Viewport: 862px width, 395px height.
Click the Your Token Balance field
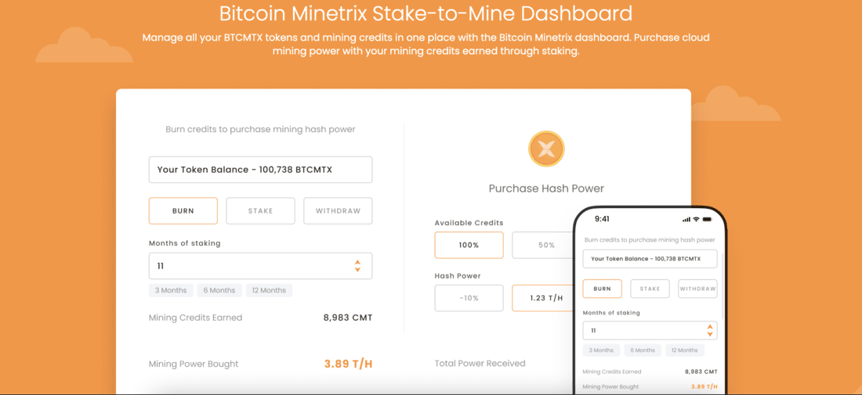coord(261,170)
